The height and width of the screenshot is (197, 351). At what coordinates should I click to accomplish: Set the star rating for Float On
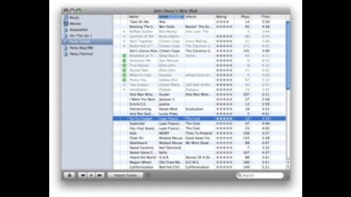point(224,138)
